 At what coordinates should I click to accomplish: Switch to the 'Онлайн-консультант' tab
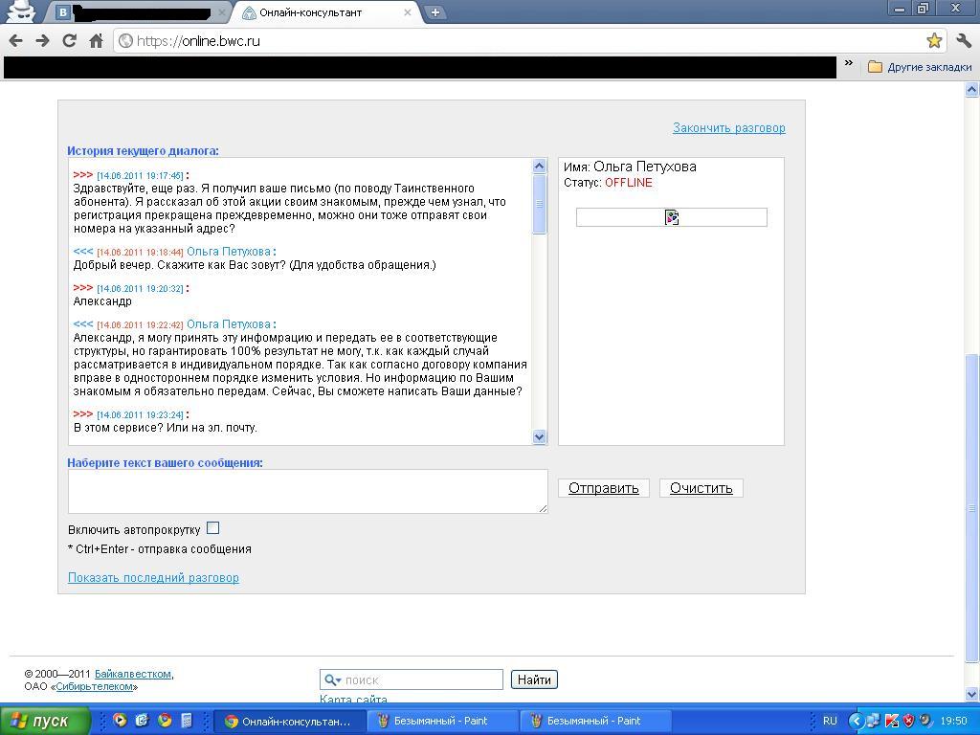click(x=321, y=12)
